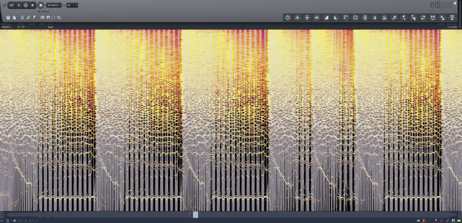
Task: Click the scrub button beside play
Action: (x=25, y=5)
